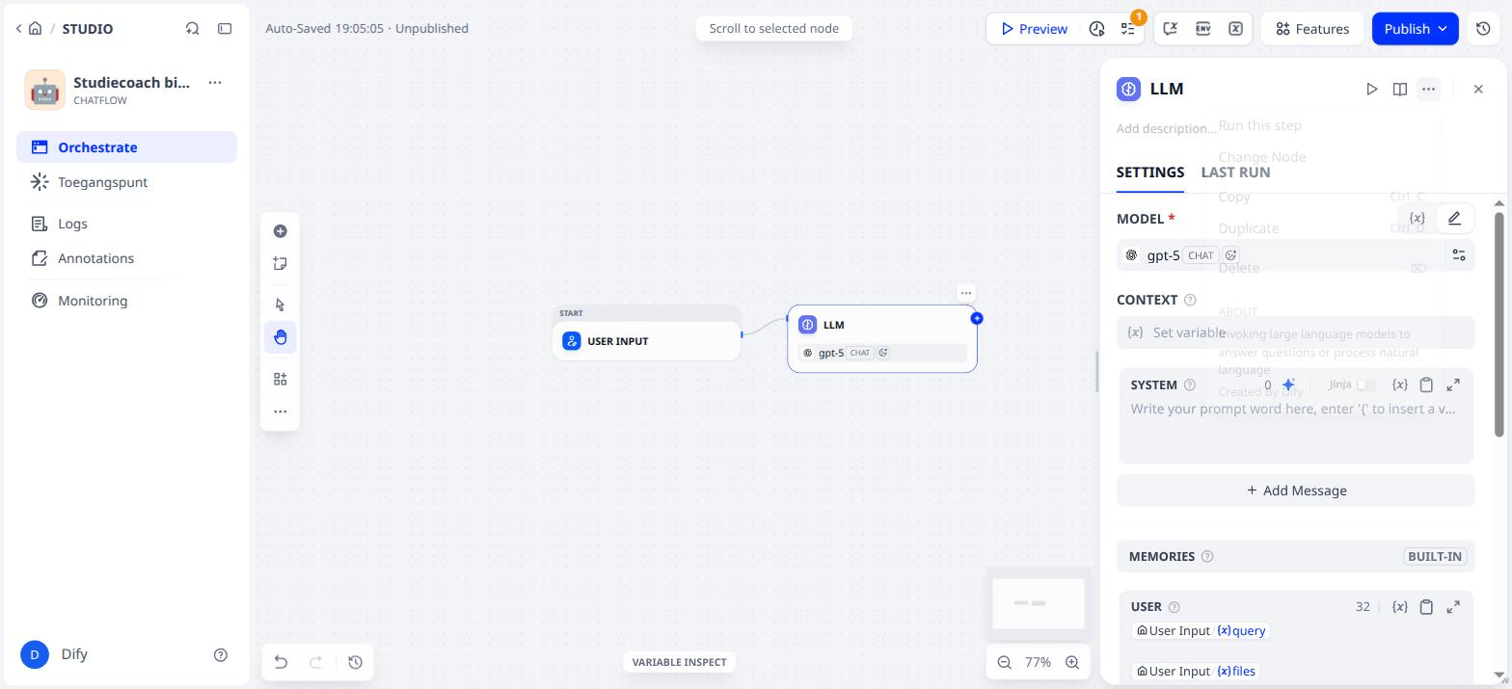1512x689 pixels.
Task: Undo the last canvas change
Action: point(281,662)
